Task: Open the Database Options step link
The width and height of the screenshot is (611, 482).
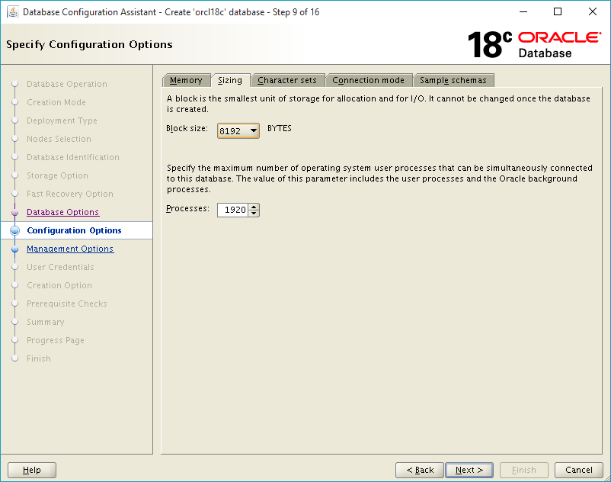Action: [x=62, y=212]
